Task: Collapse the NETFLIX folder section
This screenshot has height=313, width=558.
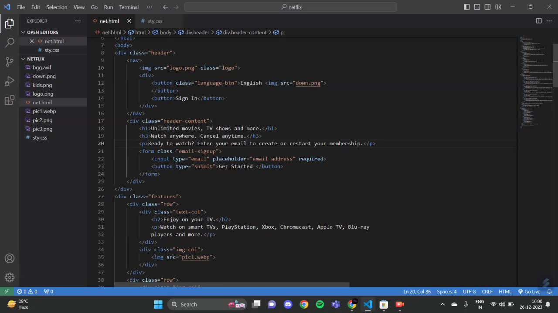Action: 36,59
